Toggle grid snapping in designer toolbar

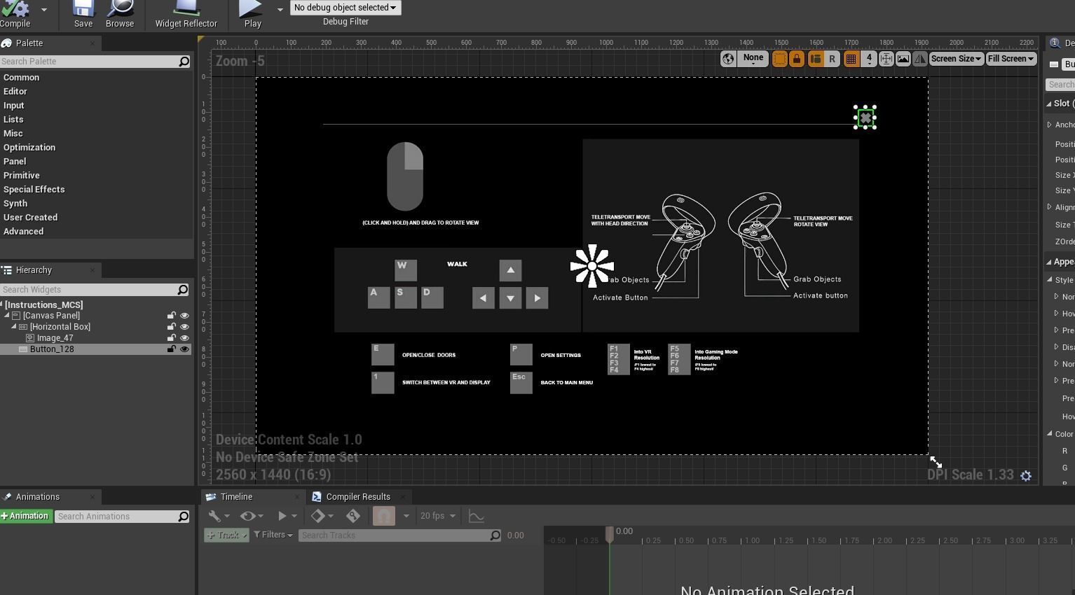851,59
